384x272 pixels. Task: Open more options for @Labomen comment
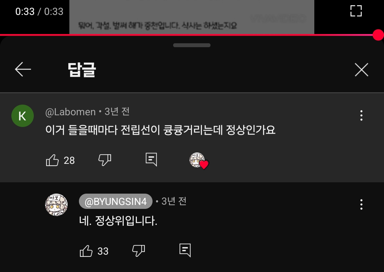tap(362, 116)
